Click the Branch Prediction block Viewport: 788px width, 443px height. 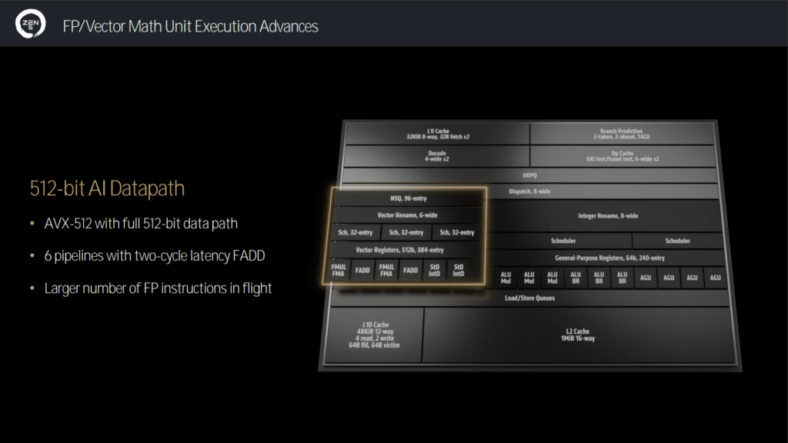622,134
